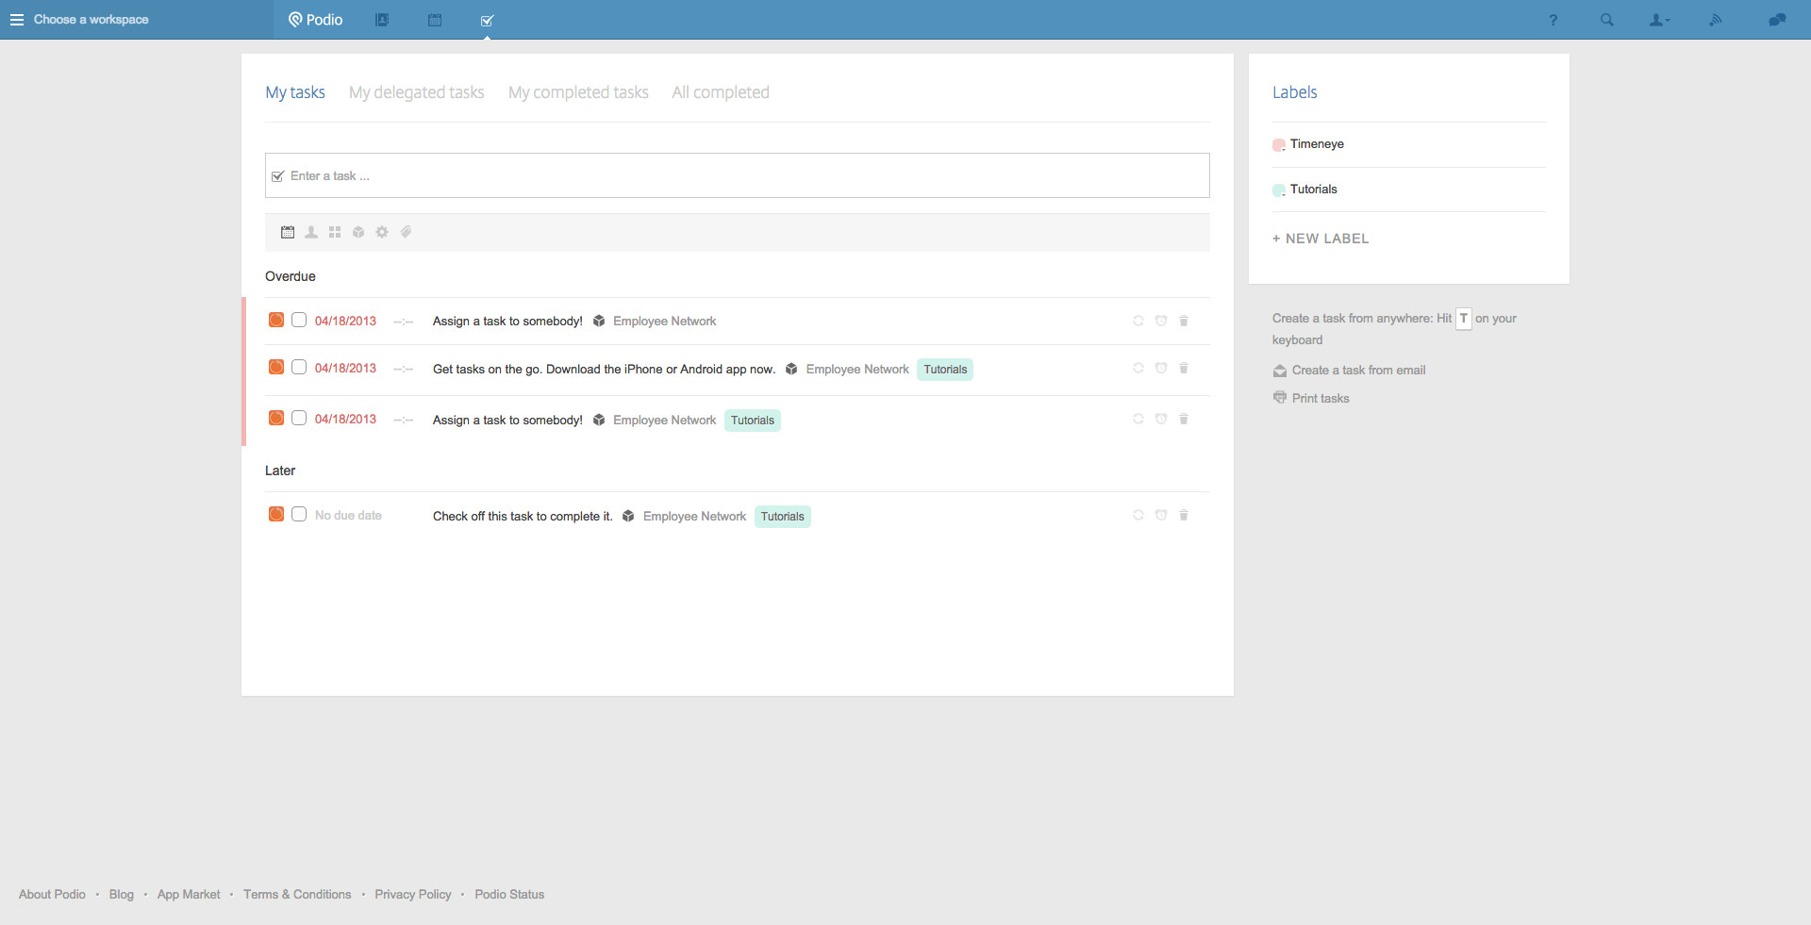Open 'Check off this task to complete it' title
Image resolution: width=1811 pixels, height=925 pixels.
(523, 517)
